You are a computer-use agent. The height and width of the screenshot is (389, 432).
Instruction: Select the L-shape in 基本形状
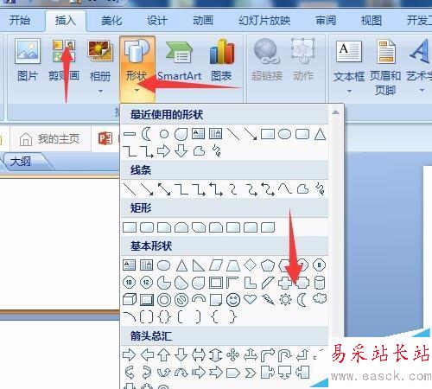coord(250,283)
